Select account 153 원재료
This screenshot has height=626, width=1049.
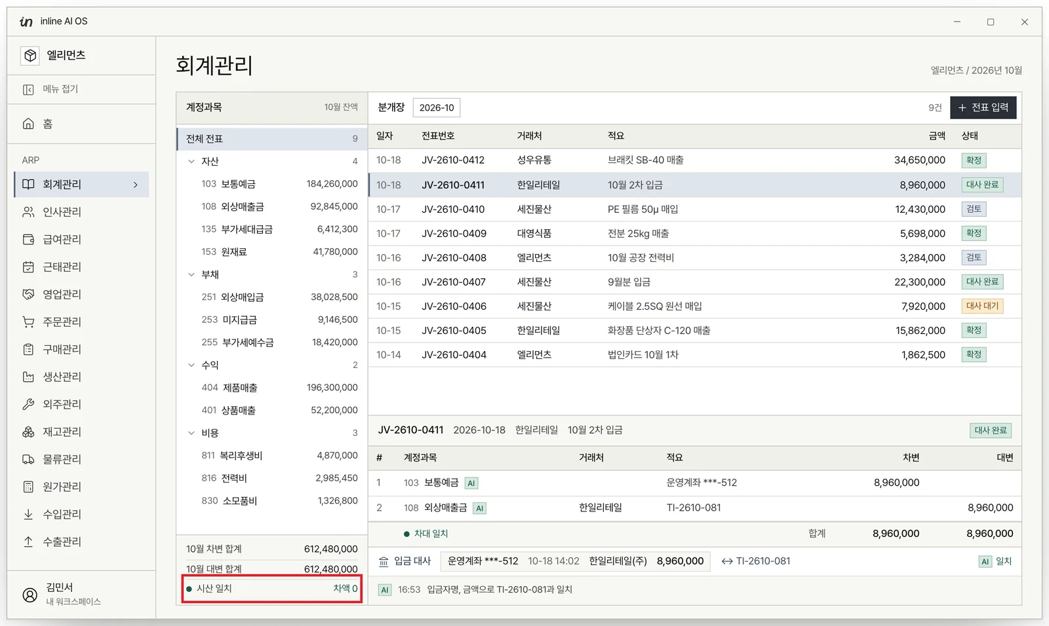(271, 251)
